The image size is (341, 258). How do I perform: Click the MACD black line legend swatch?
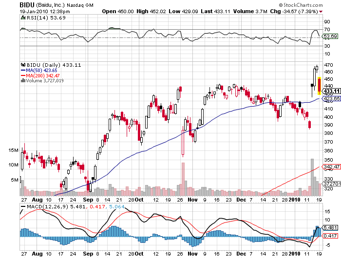tap(23, 207)
